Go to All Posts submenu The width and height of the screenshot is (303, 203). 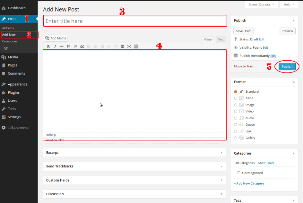pos(8,28)
